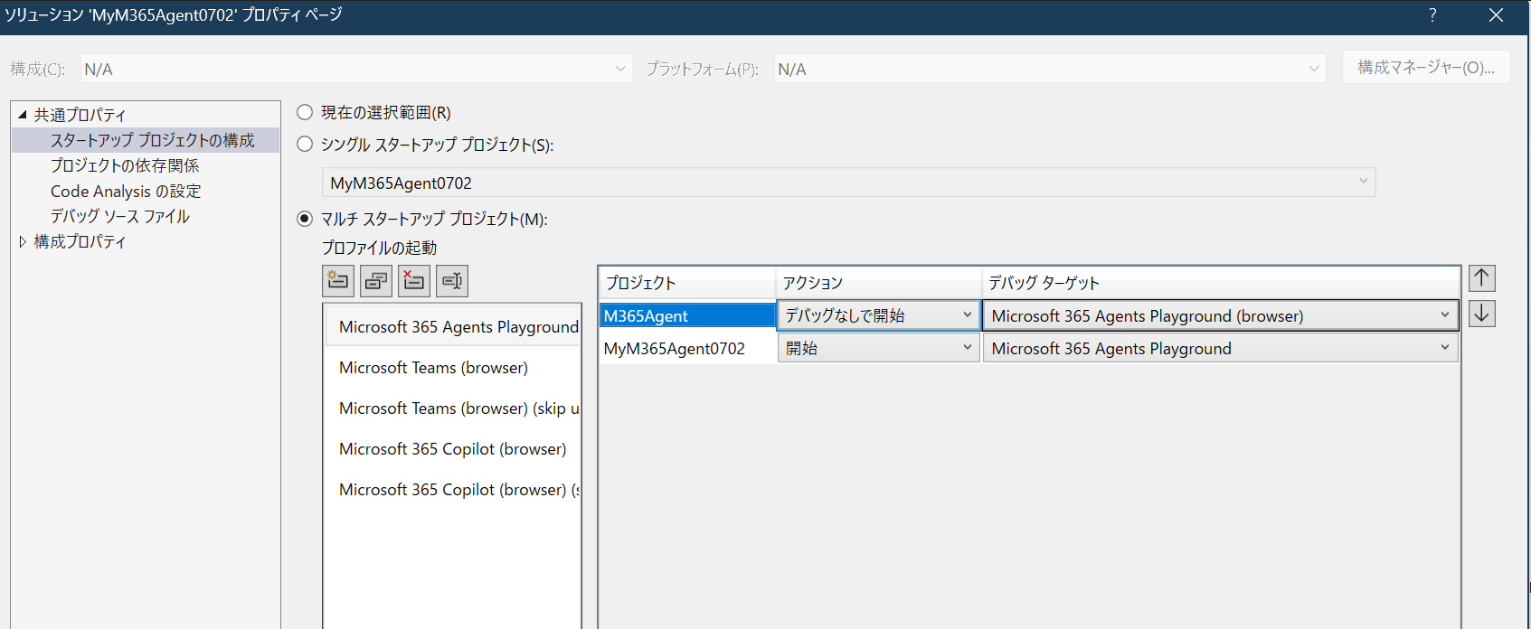Screen dimensions: 1531x629
Task: Select スタートアップ プロジェクトの構成 tree item
Action: [x=153, y=140]
